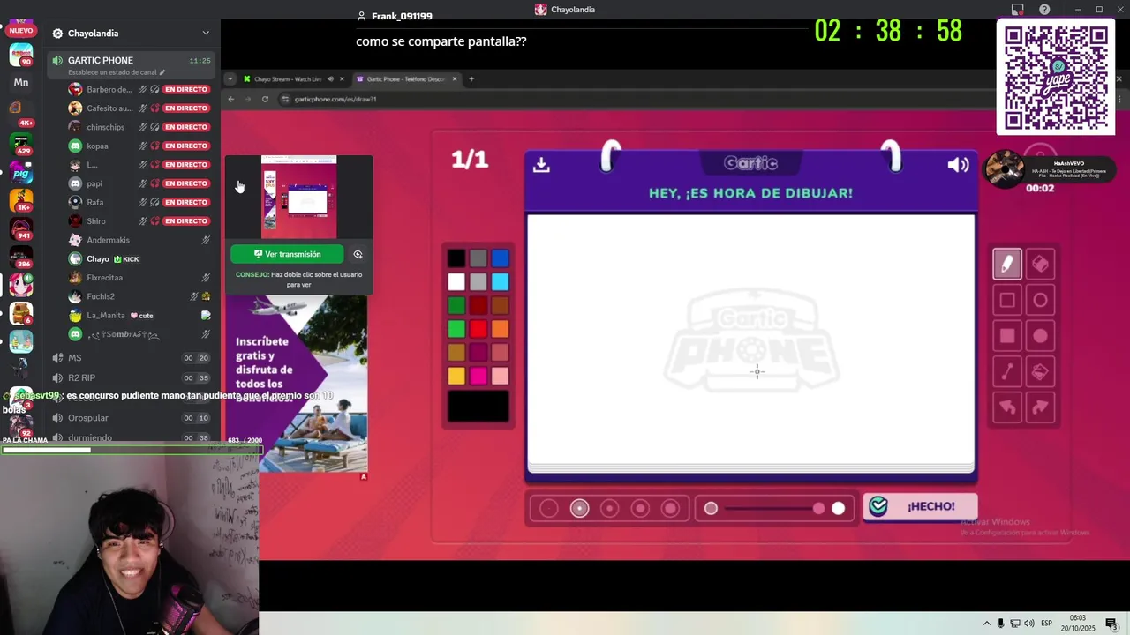Choose the empty ellipse shape tool
Screen dimensions: 1130x635
[x=1040, y=300]
